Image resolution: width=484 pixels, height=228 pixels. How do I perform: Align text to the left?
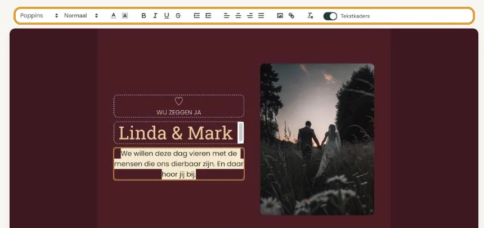(227, 15)
